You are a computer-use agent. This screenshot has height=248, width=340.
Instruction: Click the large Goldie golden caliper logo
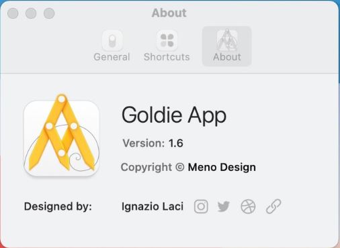62,135
